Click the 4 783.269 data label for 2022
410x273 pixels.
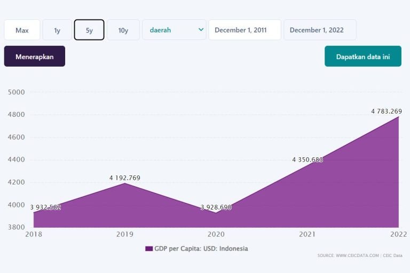[387, 111]
